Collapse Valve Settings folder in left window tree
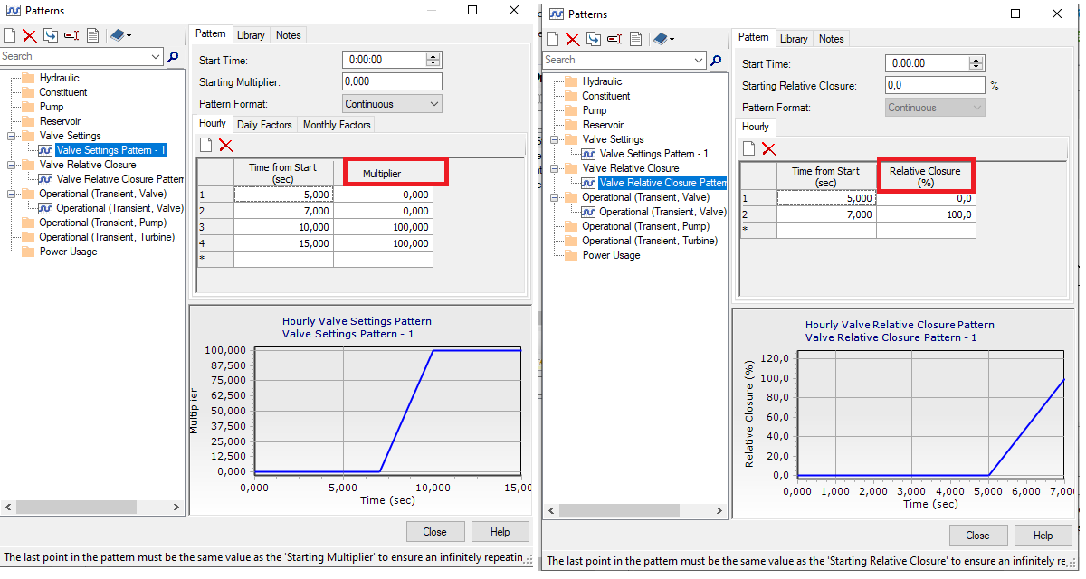This screenshot has width=1086, height=579. point(11,136)
